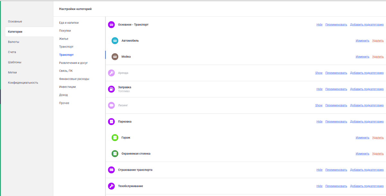This screenshot has height=196, width=386.
Task: Add subcategory to Страхование транспорта
Action: click(x=367, y=170)
